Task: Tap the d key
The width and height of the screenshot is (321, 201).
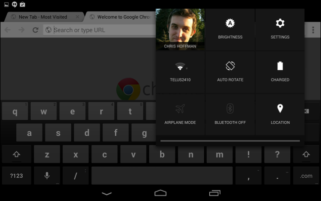Action: pyautogui.click(x=87, y=133)
